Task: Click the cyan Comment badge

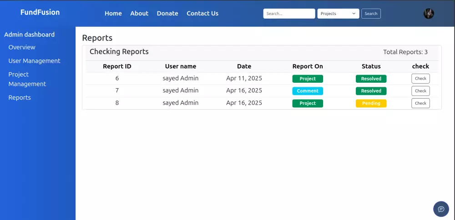Action: pos(308,91)
